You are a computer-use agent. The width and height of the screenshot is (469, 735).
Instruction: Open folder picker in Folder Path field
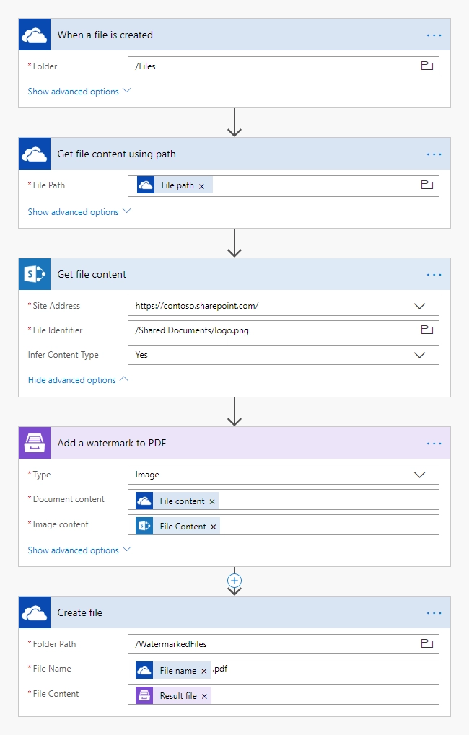click(x=427, y=643)
